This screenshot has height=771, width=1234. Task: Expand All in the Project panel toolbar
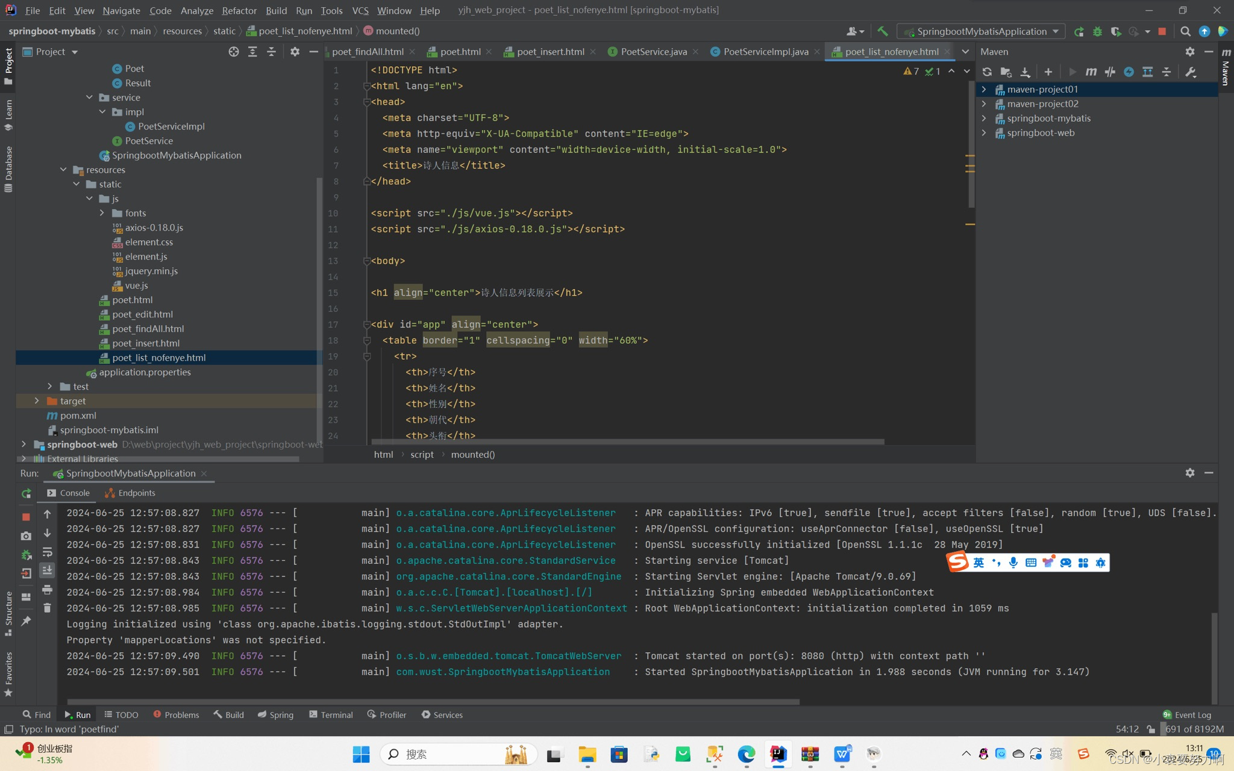pos(252,52)
